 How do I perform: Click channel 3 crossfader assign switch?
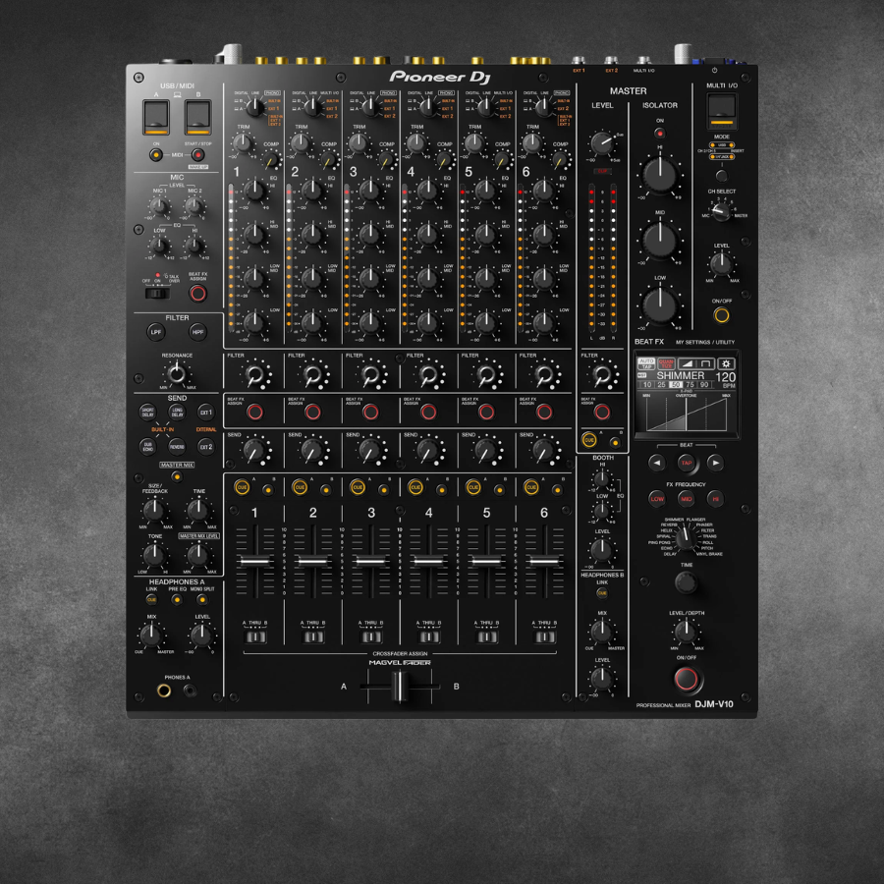(x=371, y=637)
